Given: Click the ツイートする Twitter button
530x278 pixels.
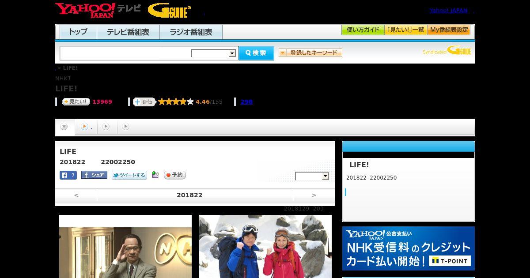Looking at the screenshot, I should pos(129,175).
